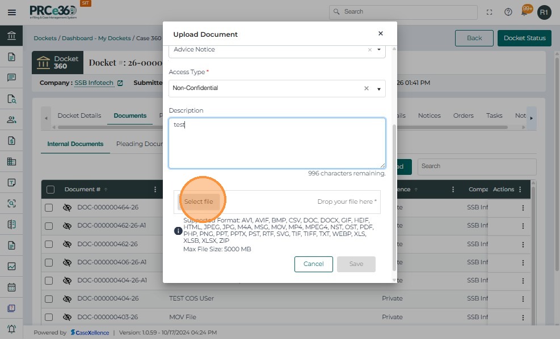Toggle the select-all documents checkbox
Image resolution: width=560 pixels, height=339 pixels.
click(50, 190)
